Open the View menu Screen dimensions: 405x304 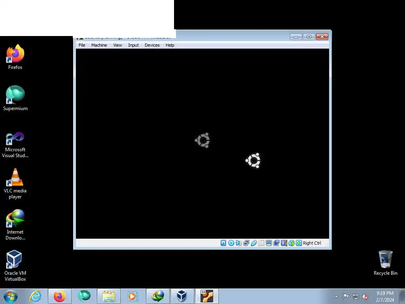pos(117,45)
